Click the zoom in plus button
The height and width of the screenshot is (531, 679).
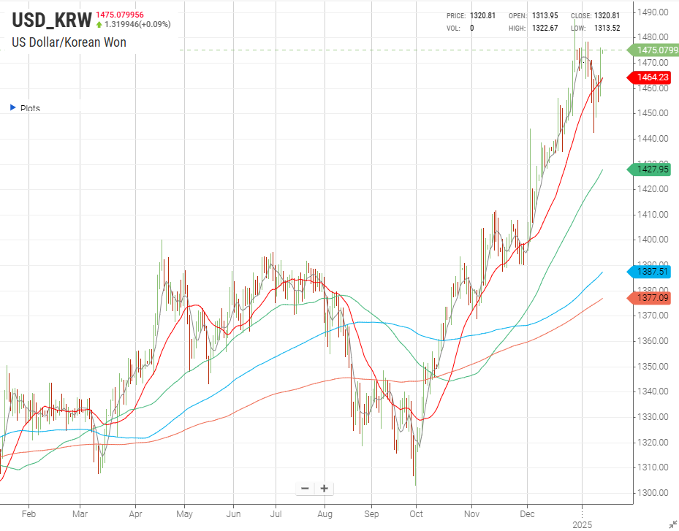tap(324, 489)
